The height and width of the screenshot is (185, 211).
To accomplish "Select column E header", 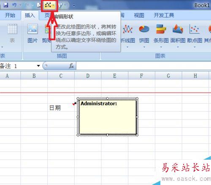I will click(x=115, y=76).
